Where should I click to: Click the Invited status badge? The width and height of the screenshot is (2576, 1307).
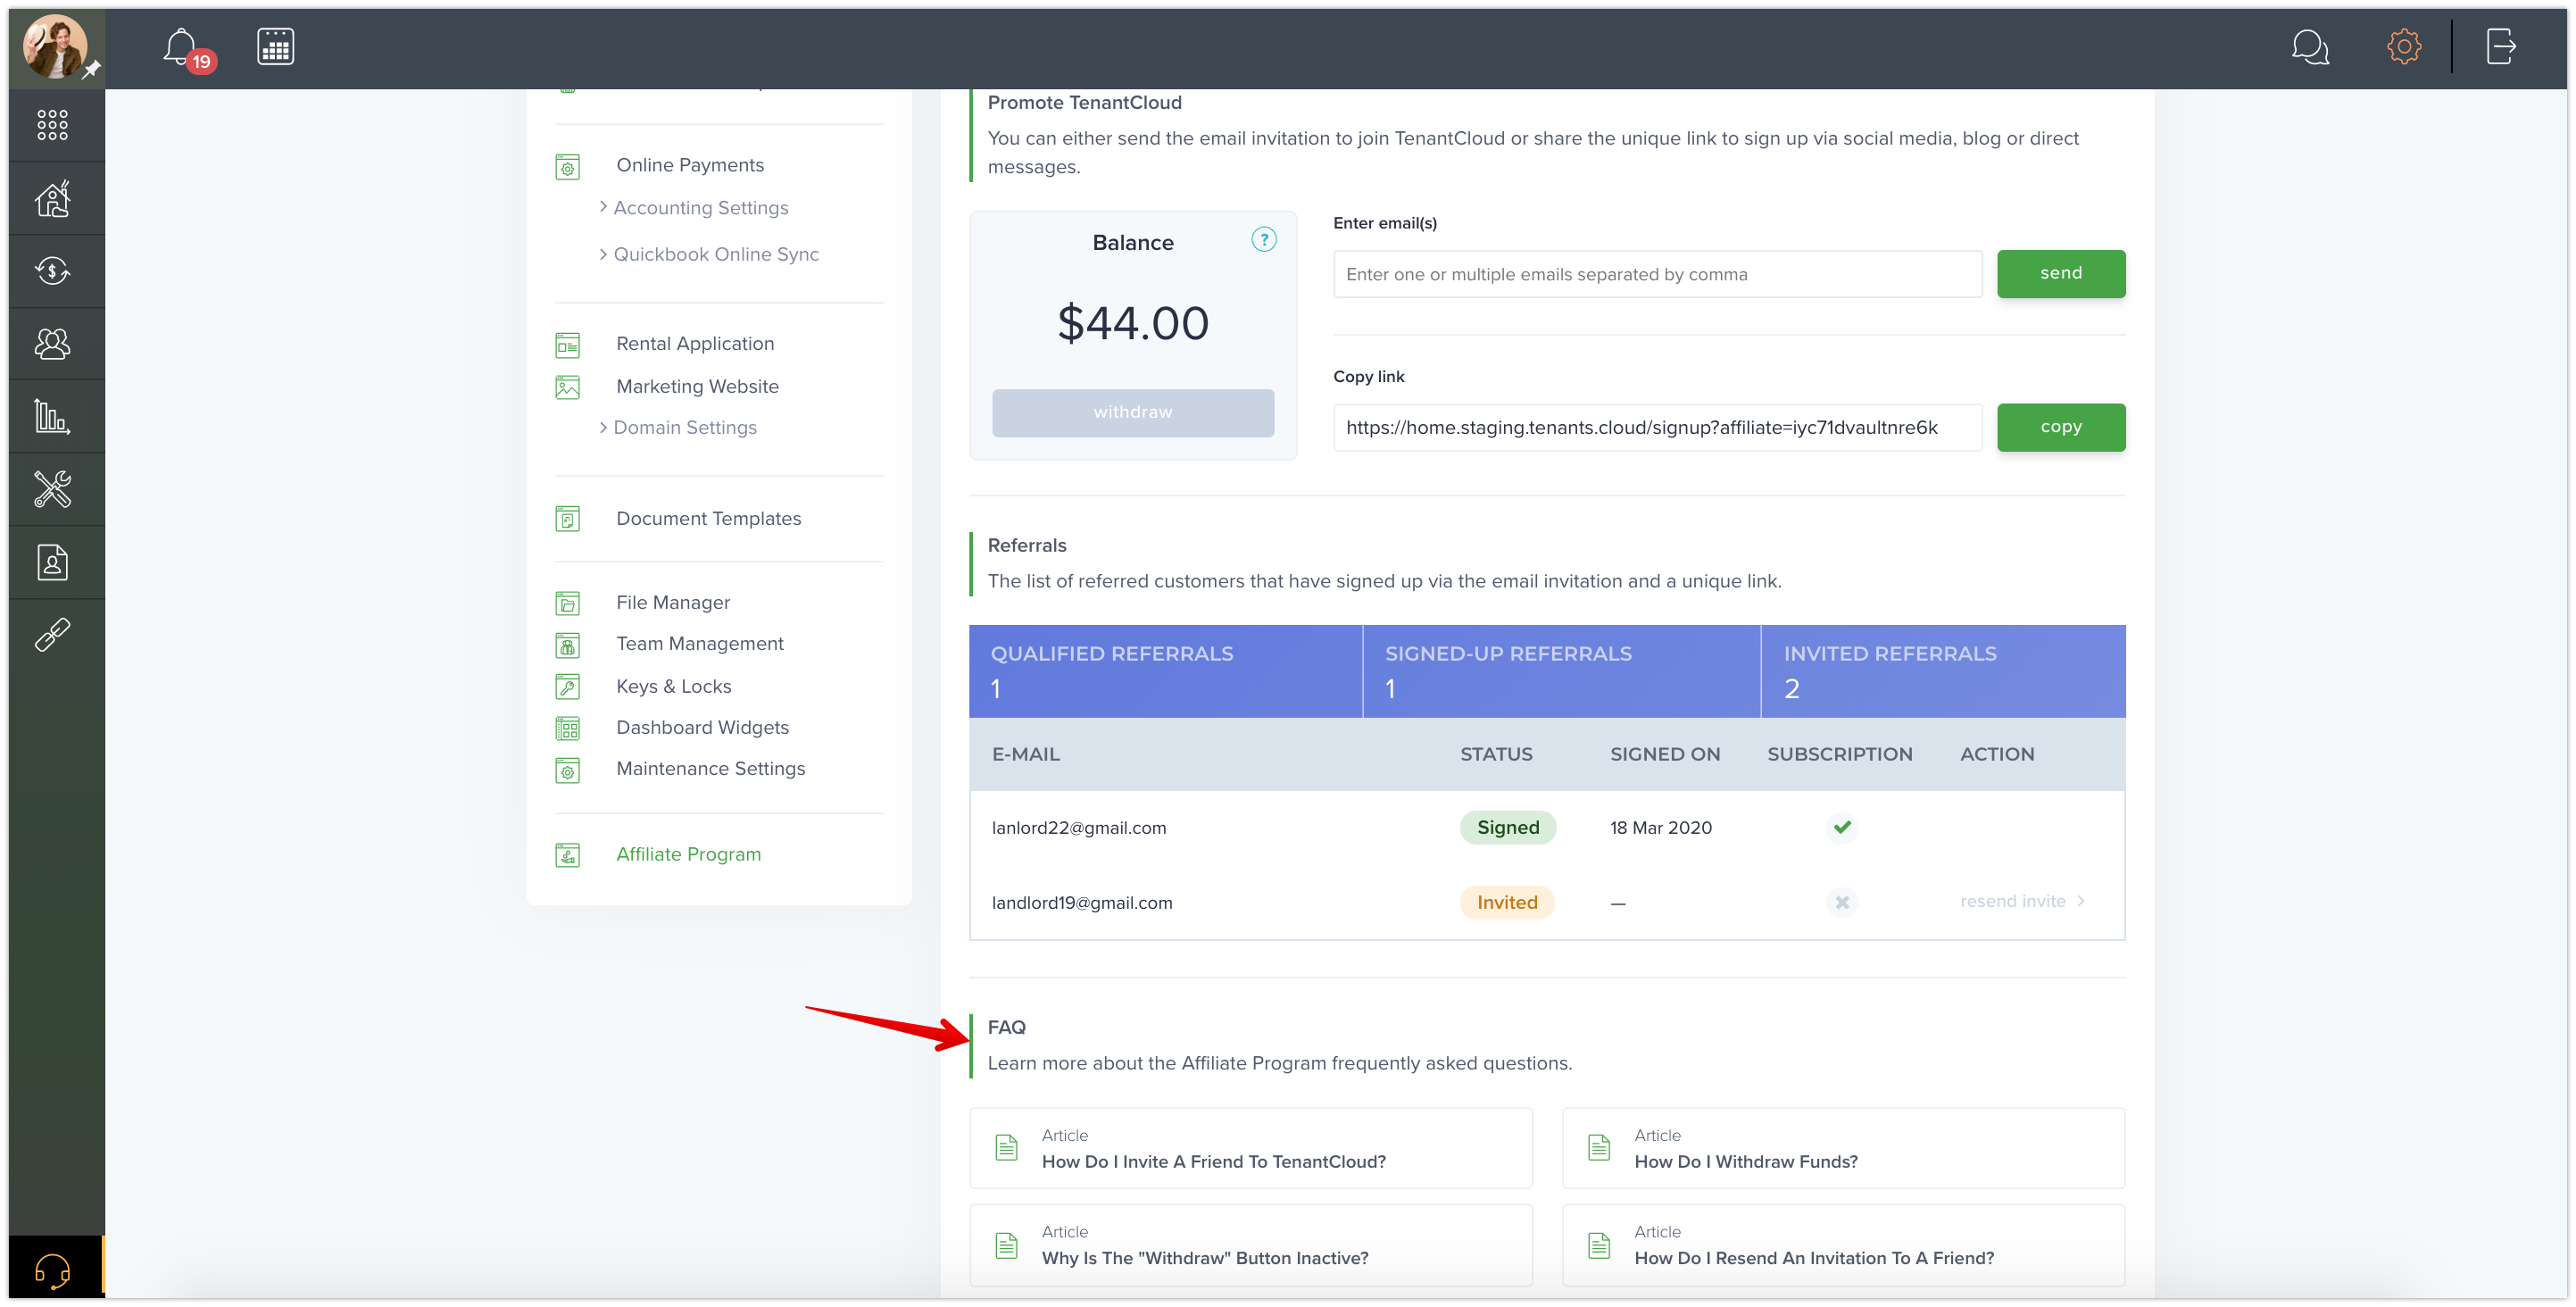pyautogui.click(x=1506, y=902)
